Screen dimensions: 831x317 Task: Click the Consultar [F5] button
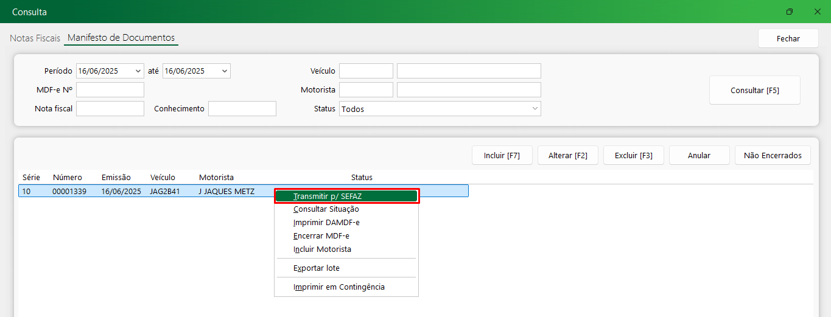click(x=755, y=90)
